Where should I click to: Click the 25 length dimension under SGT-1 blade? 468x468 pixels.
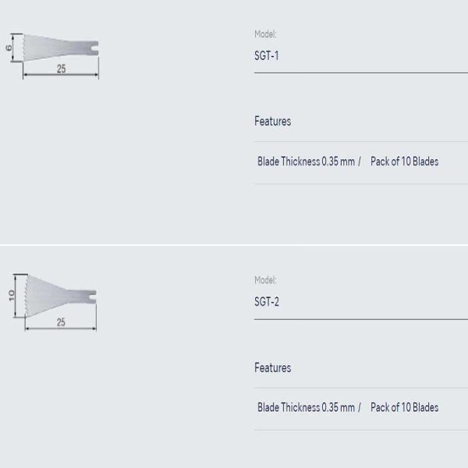[61, 69]
